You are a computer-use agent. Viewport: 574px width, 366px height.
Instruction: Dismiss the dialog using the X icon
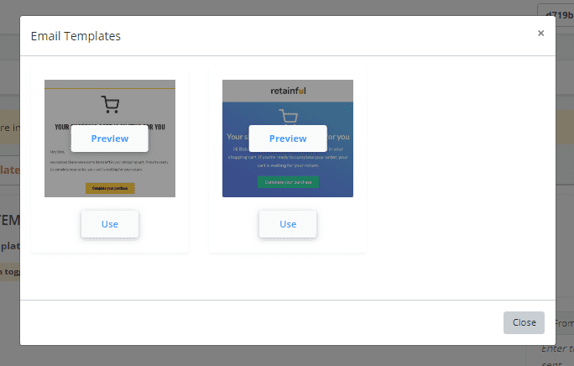click(540, 34)
